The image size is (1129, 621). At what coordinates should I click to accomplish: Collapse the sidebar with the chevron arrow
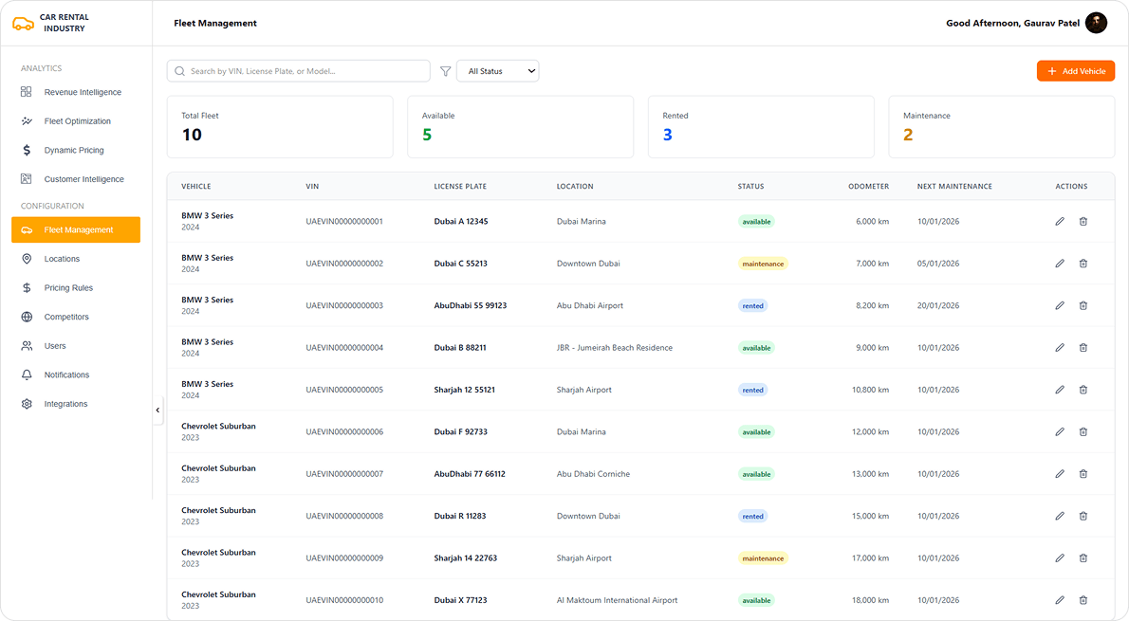157,410
